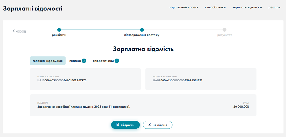This screenshot has height=137, width=286.
Task: Click the рахунок списання account number
Action: [x=62, y=80]
